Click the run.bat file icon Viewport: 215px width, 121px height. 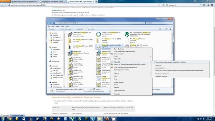pyautogui.click(x=98, y=78)
